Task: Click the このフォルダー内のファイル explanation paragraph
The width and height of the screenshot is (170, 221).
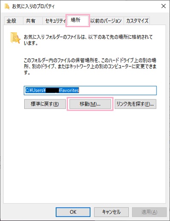Action: (90, 66)
